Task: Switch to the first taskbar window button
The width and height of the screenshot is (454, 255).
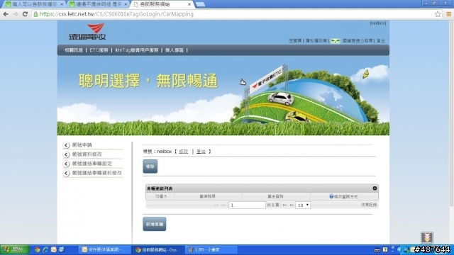Action: 105,249
